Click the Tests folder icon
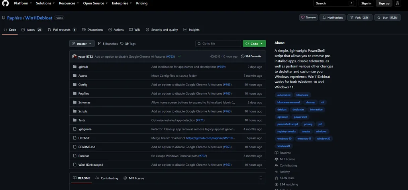Viewport: 408px width, 190px height. [x=75, y=120]
